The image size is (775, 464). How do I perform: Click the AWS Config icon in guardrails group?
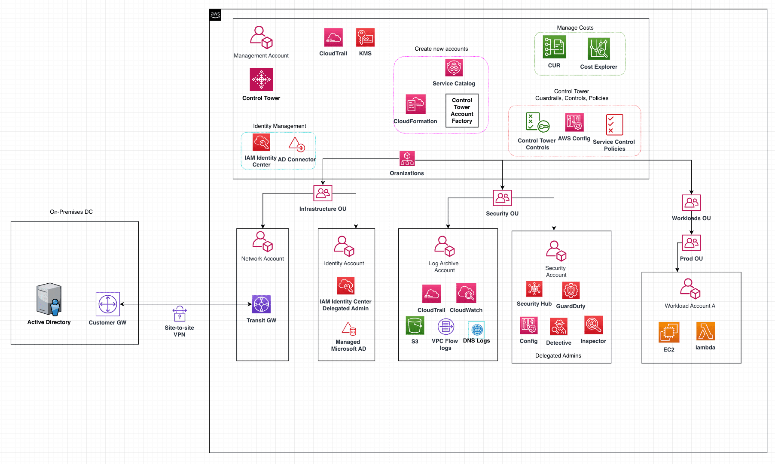pos(574,122)
